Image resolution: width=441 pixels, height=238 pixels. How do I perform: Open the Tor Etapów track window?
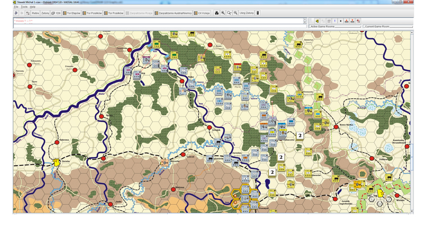[x=72, y=13]
